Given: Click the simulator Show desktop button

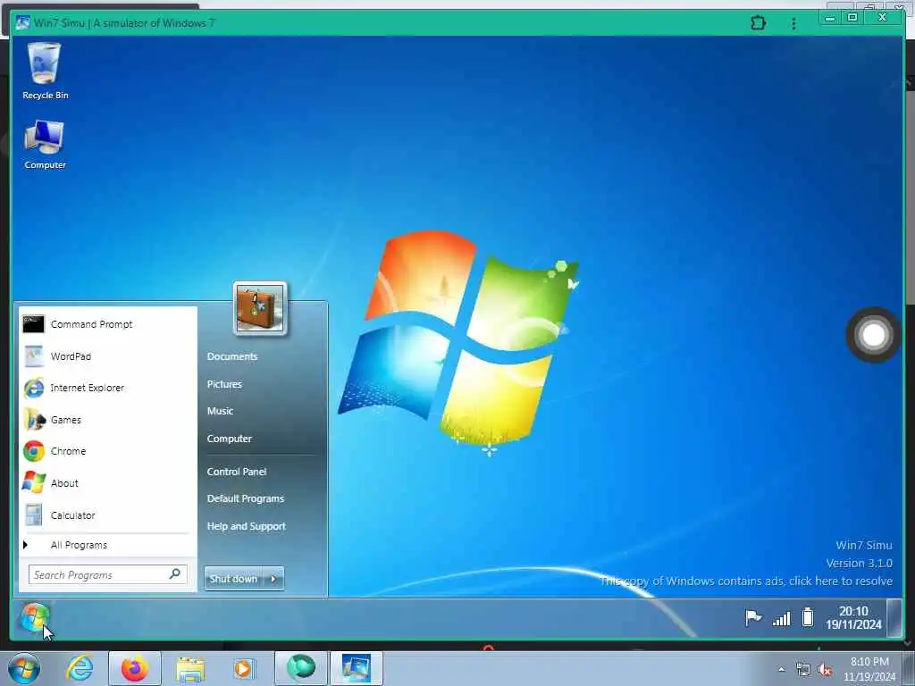Looking at the screenshot, I should [x=894, y=618].
